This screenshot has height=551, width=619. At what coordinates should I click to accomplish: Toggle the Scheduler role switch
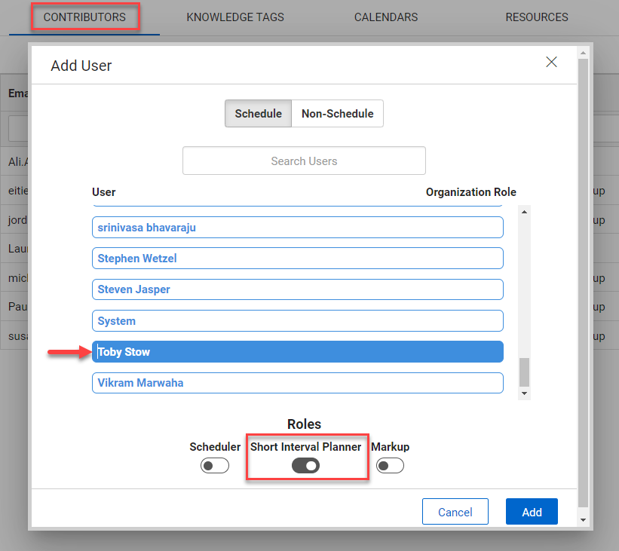tap(215, 465)
